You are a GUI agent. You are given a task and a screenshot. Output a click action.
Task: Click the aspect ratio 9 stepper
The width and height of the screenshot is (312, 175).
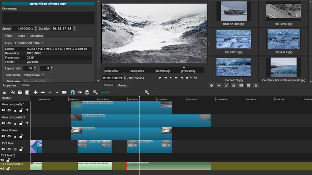click(x=52, y=69)
